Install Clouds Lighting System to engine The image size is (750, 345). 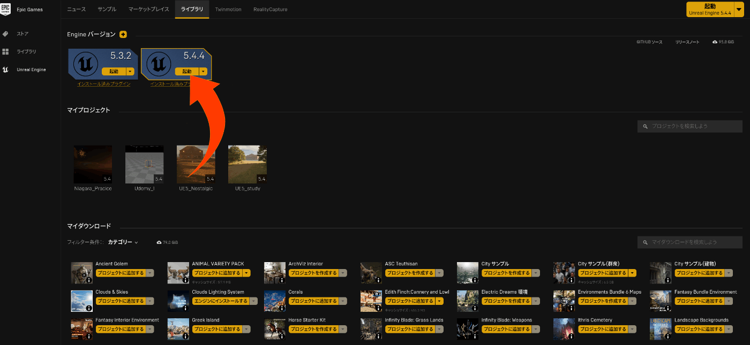(x=221, y=301)
